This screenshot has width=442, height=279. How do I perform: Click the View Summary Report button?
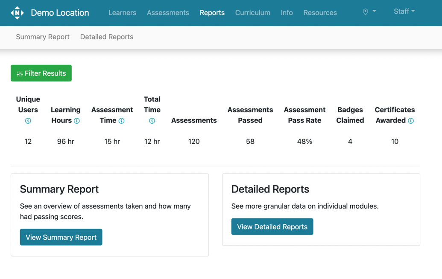(x=61, y=237)
